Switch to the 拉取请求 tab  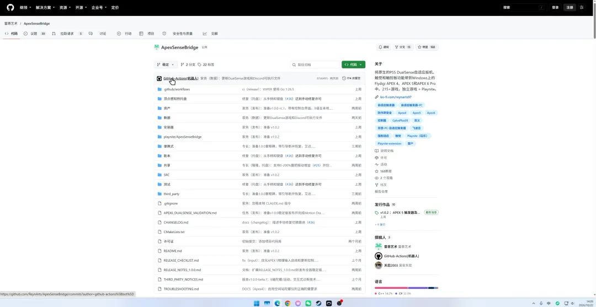coord(67,34)
